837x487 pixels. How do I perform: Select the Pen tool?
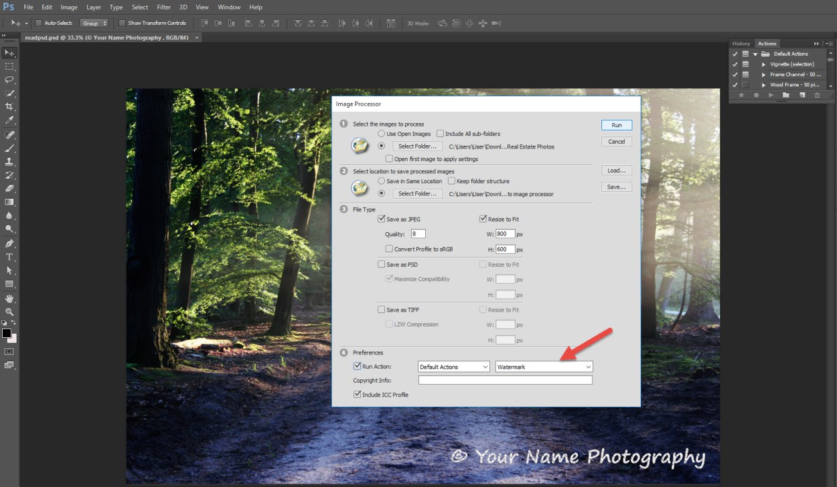tap(9, 243)
